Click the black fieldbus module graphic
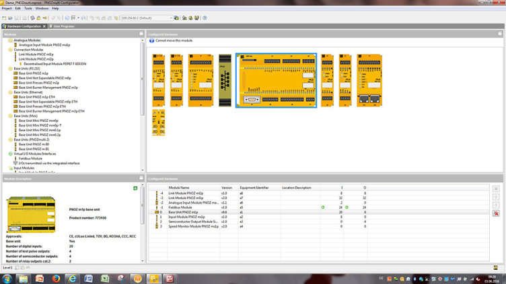Screen dimensions: 506x284 225,79
